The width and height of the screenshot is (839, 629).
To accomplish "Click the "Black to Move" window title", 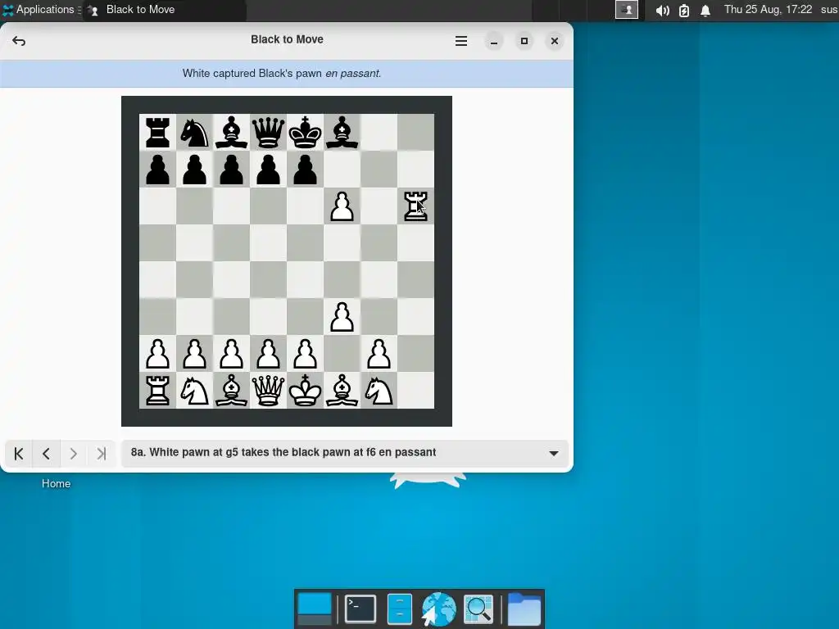I will pos(287,39).
